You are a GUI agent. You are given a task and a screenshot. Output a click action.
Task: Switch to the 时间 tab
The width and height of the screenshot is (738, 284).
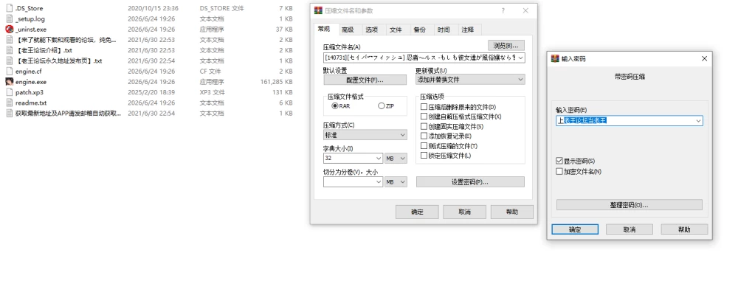point(444,30)
